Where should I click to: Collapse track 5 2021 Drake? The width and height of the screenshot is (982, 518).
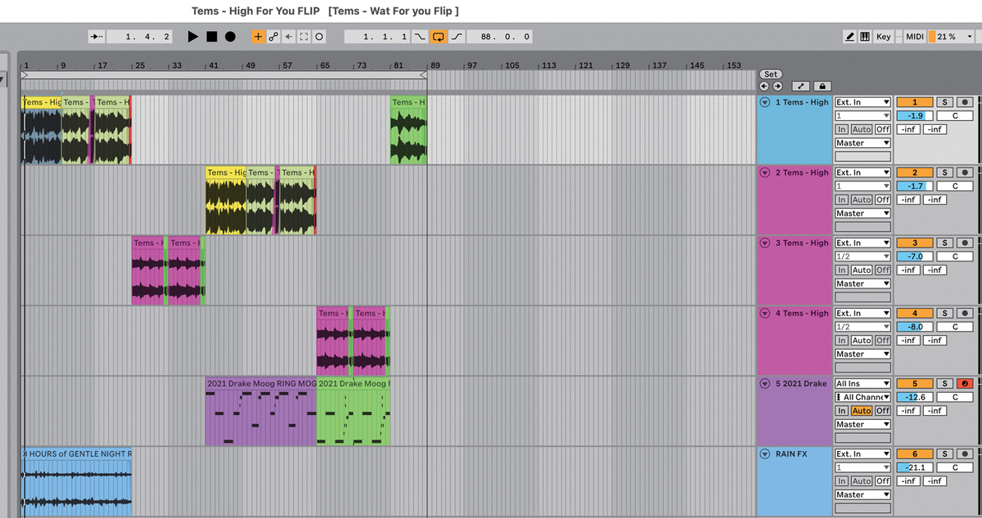765,383
